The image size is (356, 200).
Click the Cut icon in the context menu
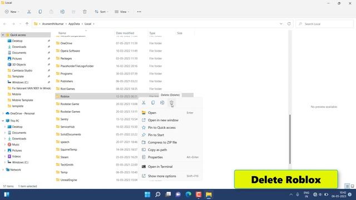tap(144, 103)
